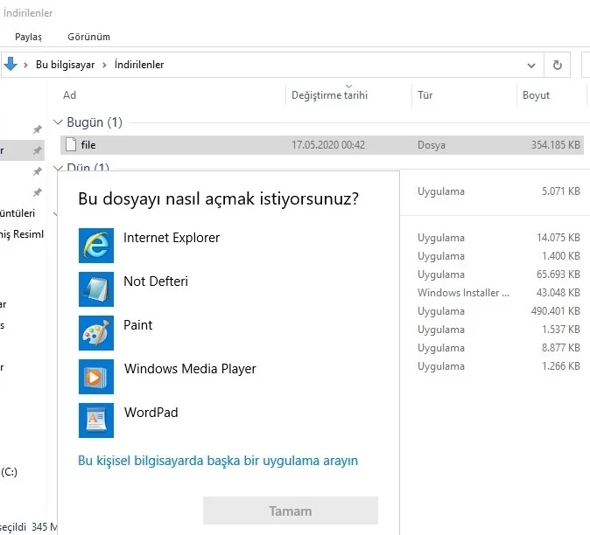Click the 490.401 KB size cell
590x535 pixels.
555,311
